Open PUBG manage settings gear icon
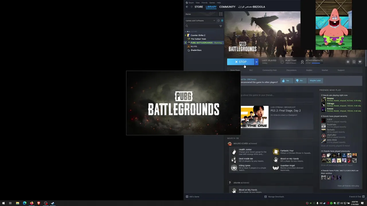 [x=348, y=62]
